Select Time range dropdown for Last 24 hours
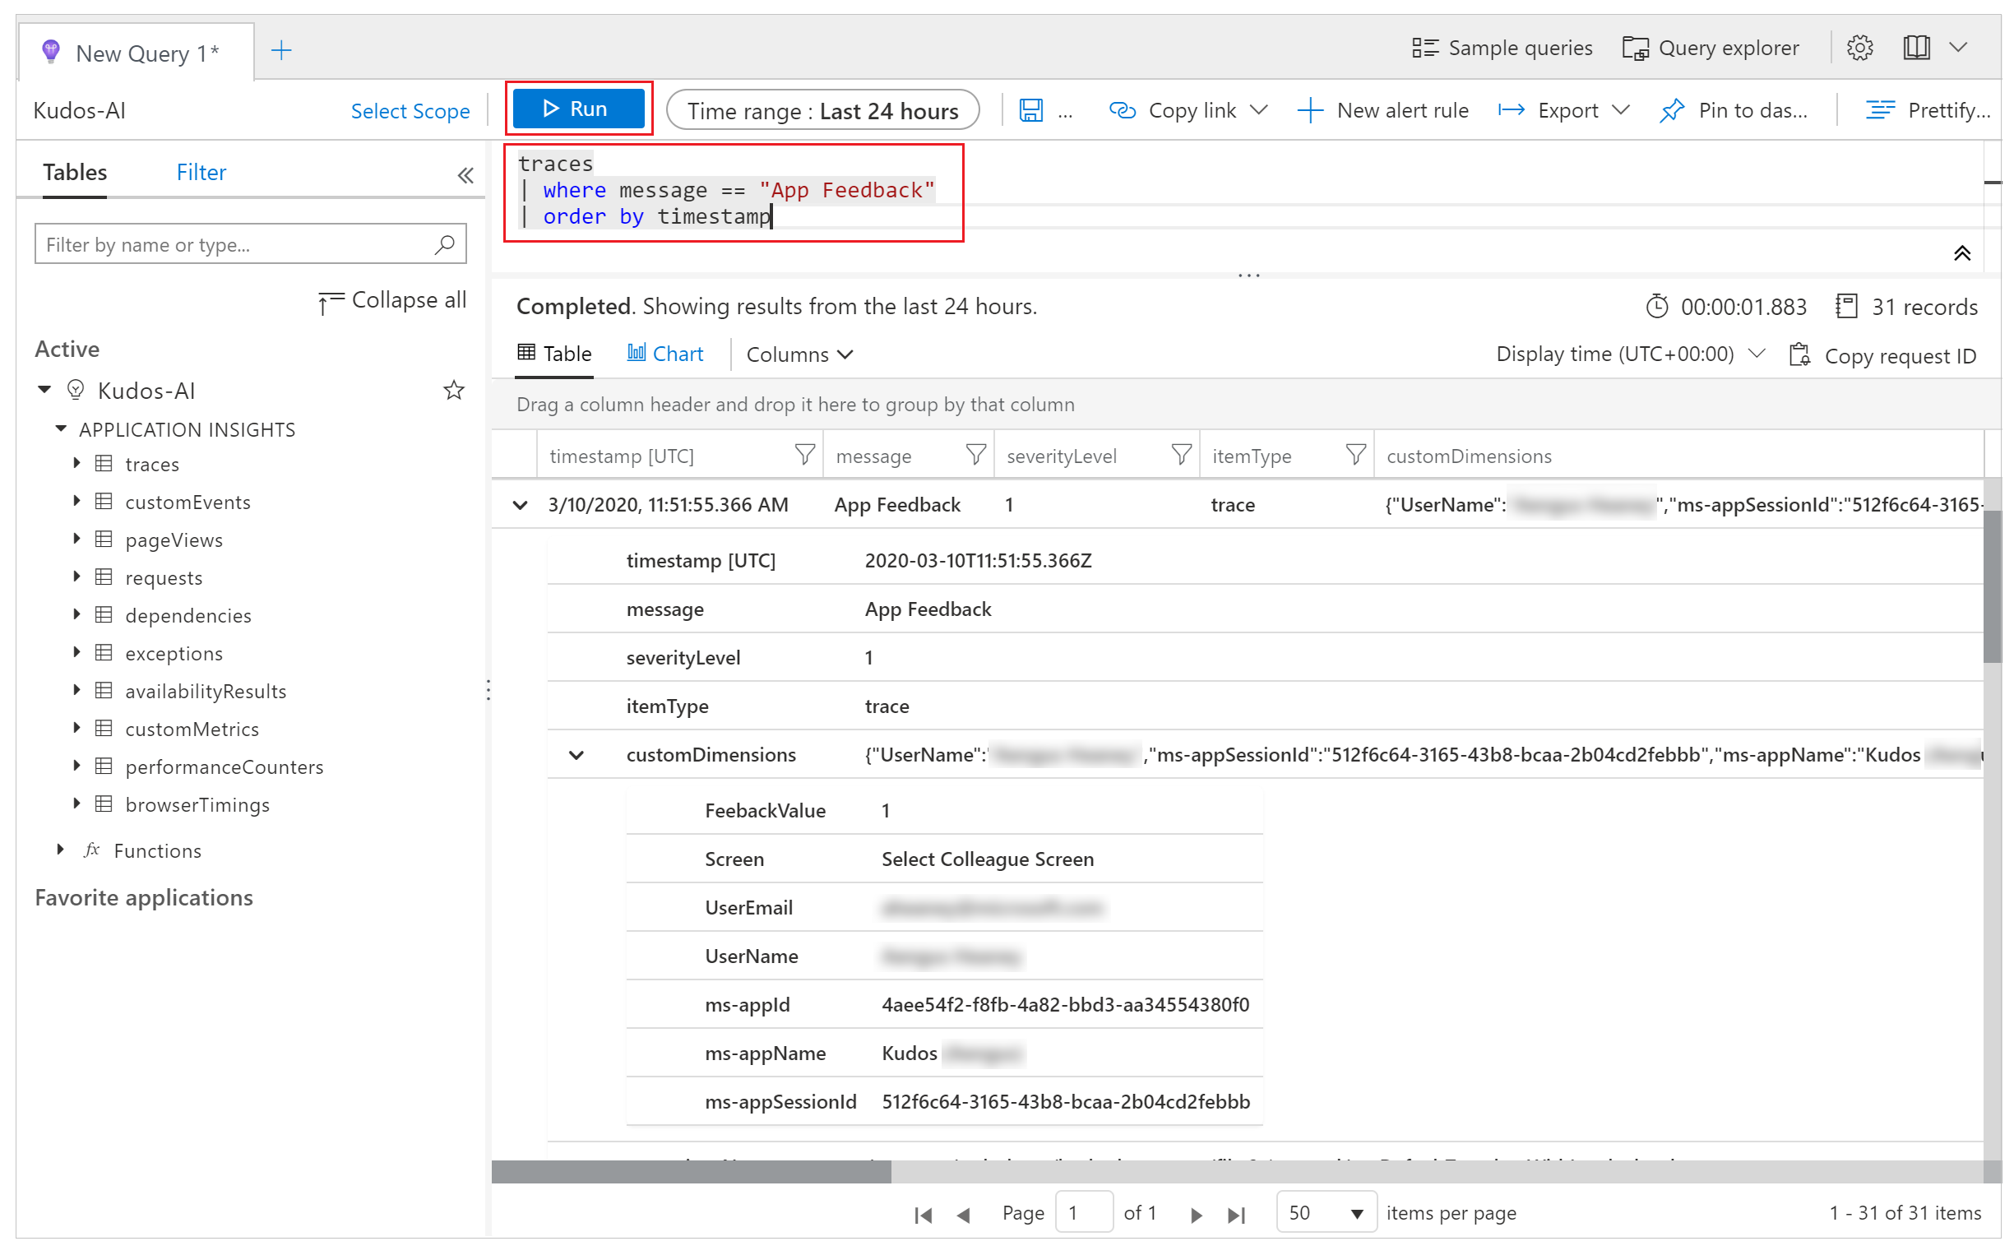Screen dimensions: 2014x1255 coord(826,110)
